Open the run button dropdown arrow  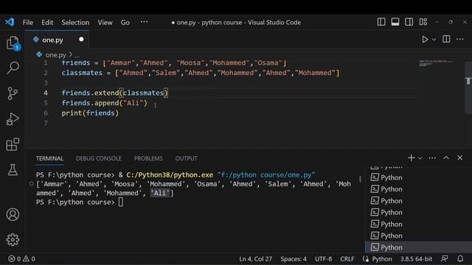434,39
